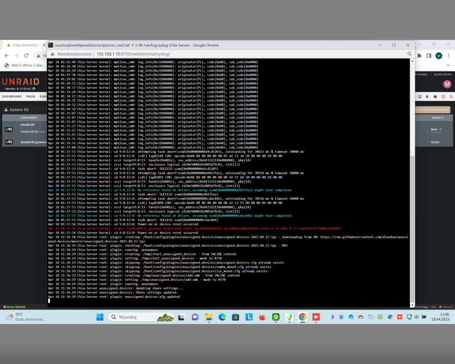Image resolution: width=455 pixels, height=364 pixels.
Task: Maximize the syslog Chrome window
Action: (x=394, y=45)
